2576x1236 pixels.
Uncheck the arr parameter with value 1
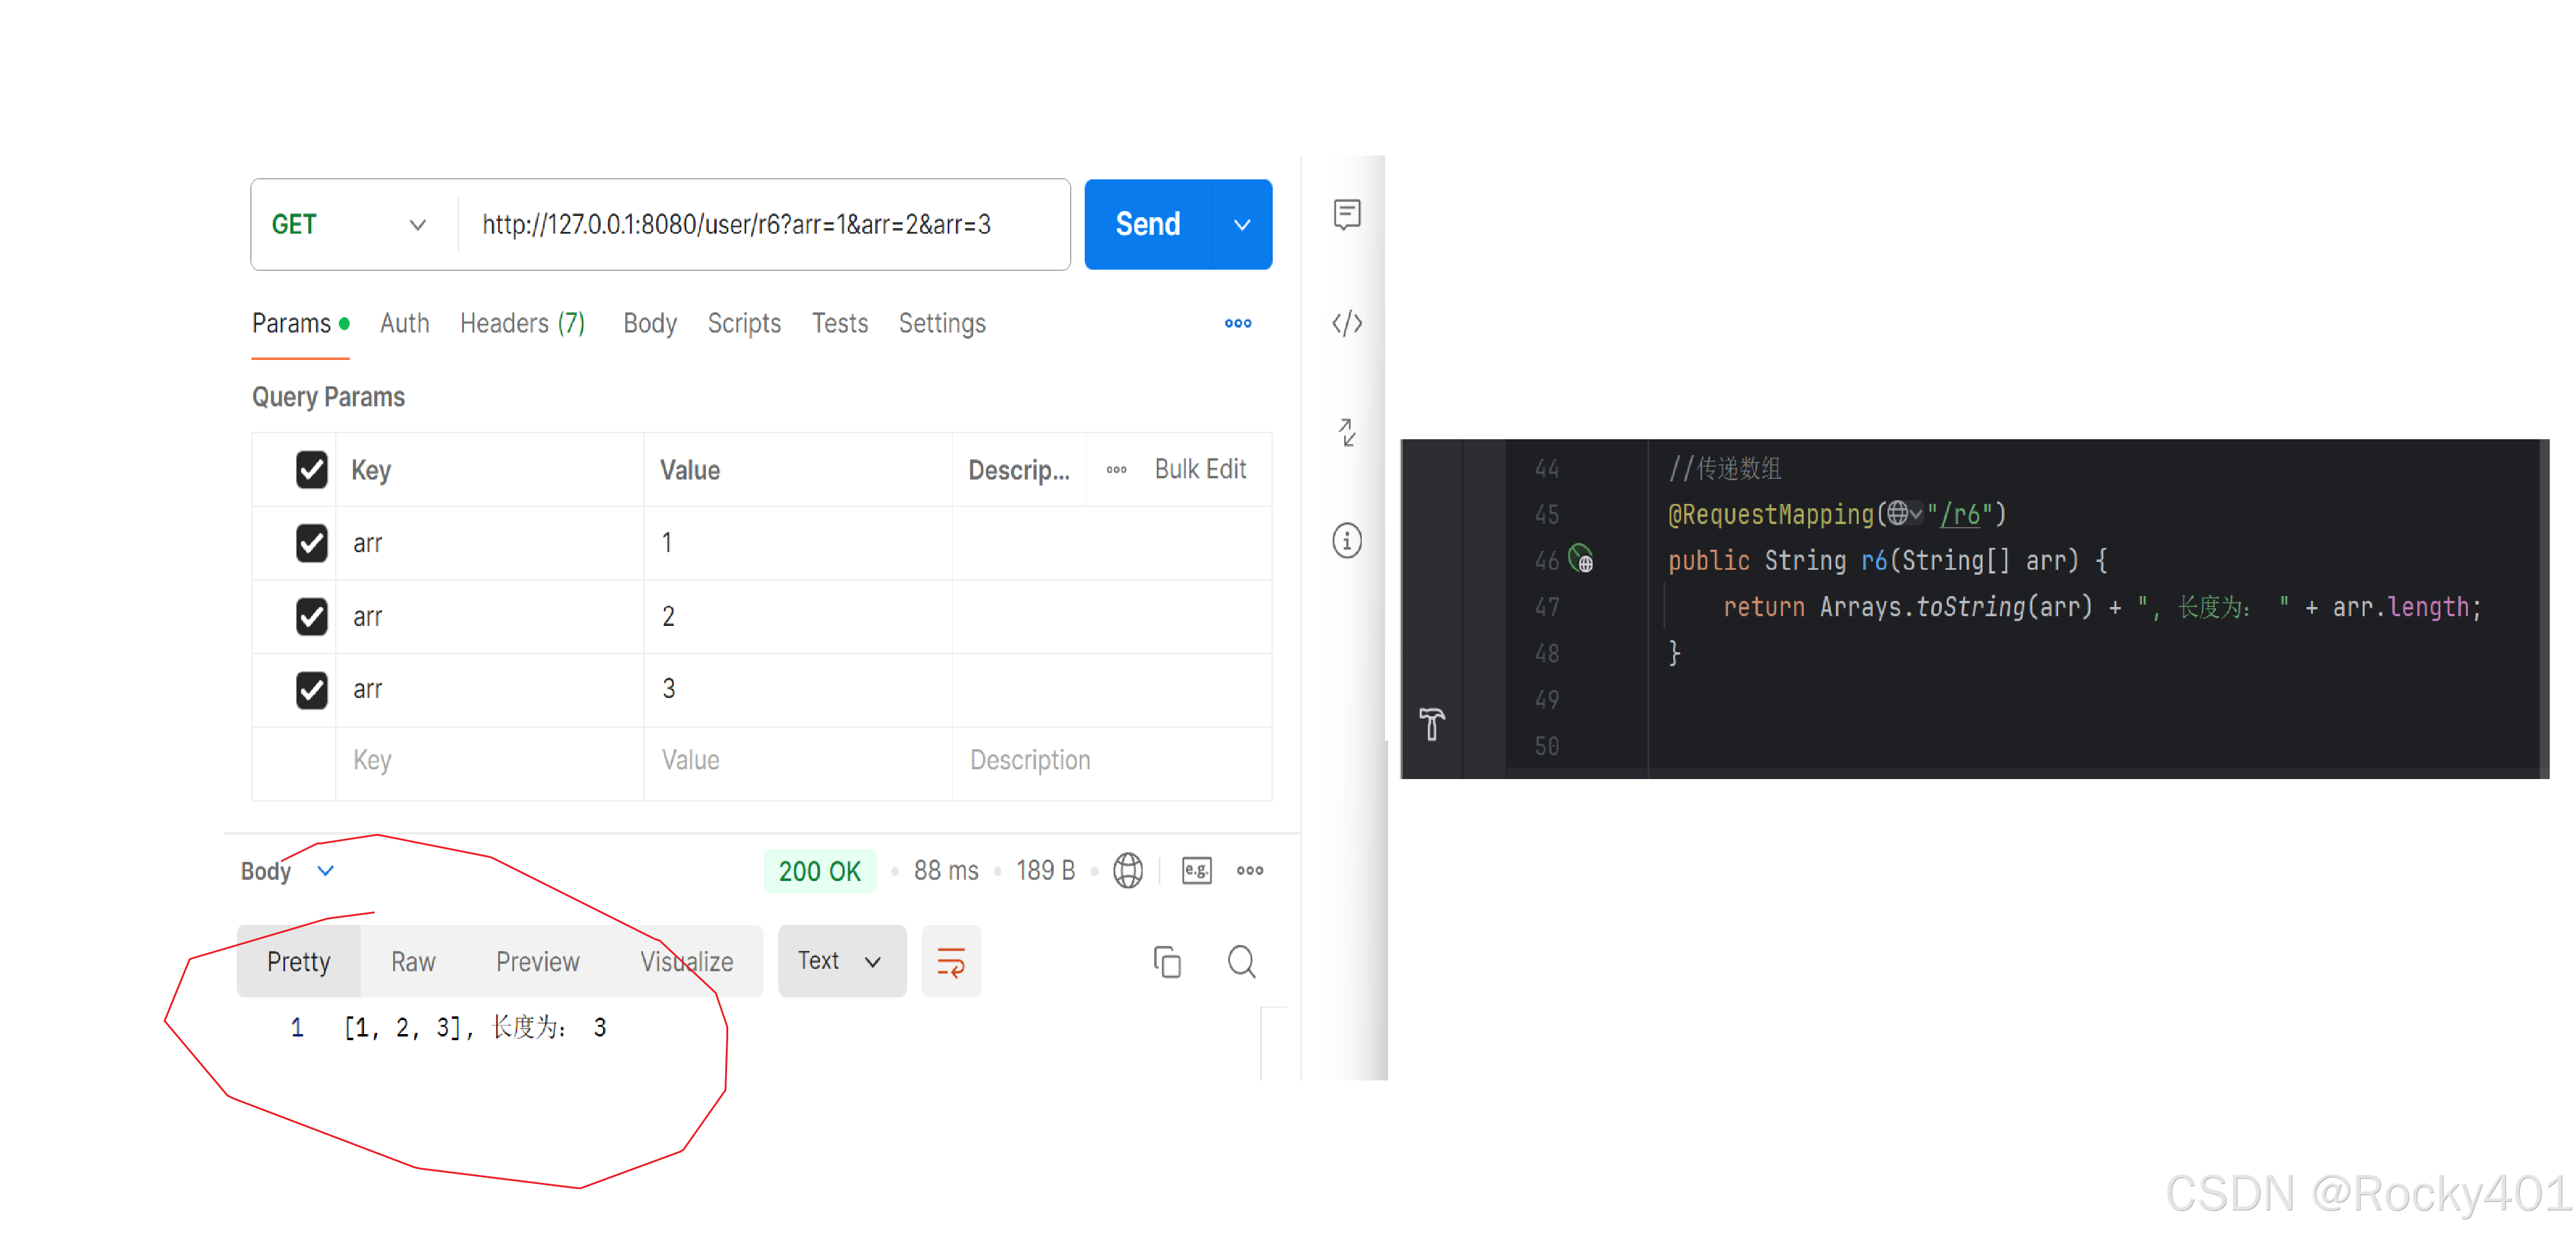[x=311, y=544]
